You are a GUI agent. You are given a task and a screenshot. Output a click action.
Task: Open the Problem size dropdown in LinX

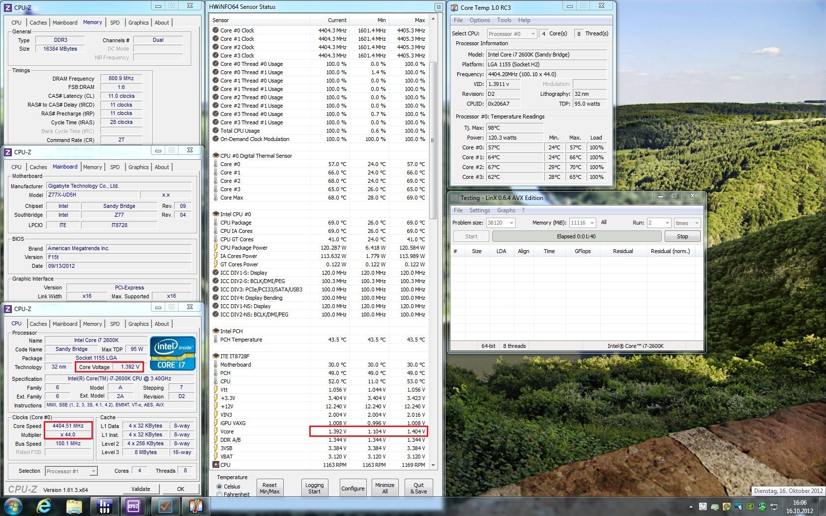point(501,223)
